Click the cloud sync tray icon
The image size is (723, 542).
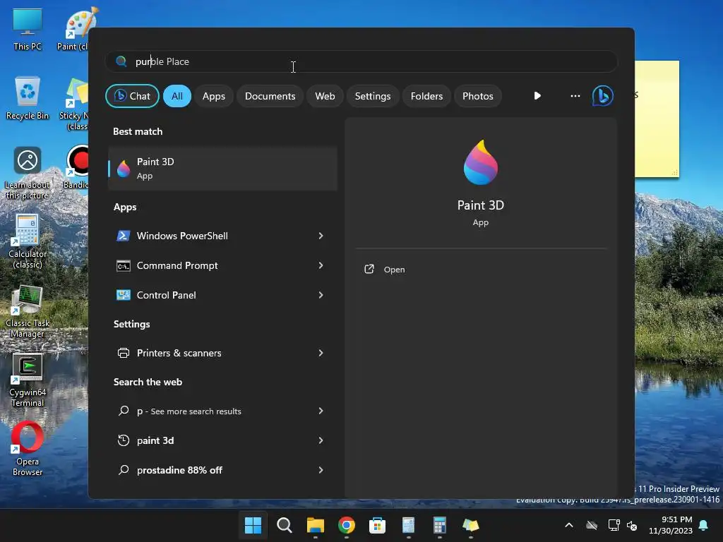tap(592, 525)
